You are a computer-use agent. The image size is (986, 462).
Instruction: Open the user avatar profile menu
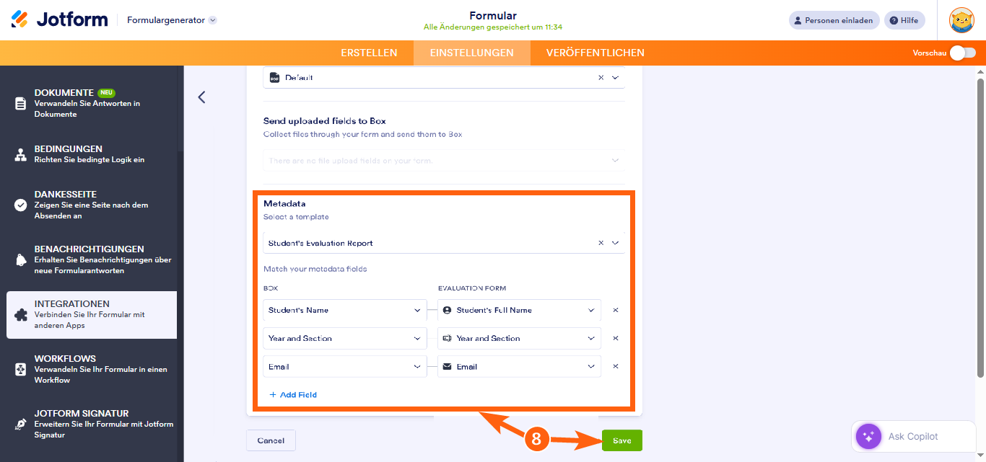pyautogui.click(x=961, y=20)
